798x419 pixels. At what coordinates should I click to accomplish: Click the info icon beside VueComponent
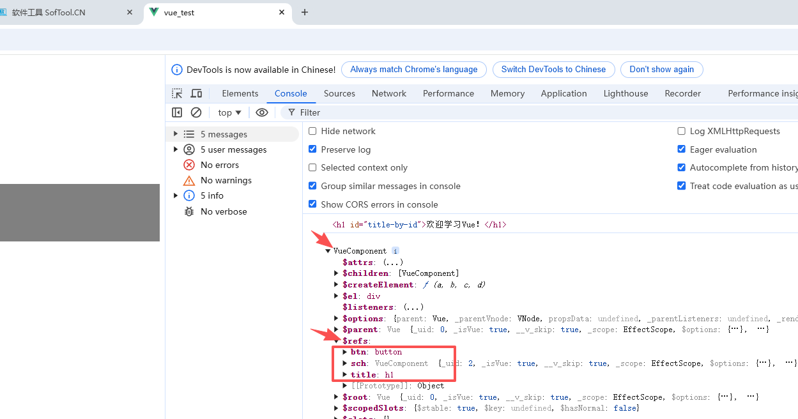395,251
